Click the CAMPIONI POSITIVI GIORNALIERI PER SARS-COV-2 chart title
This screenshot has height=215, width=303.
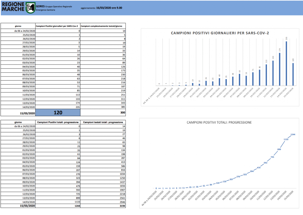point(220,33)
